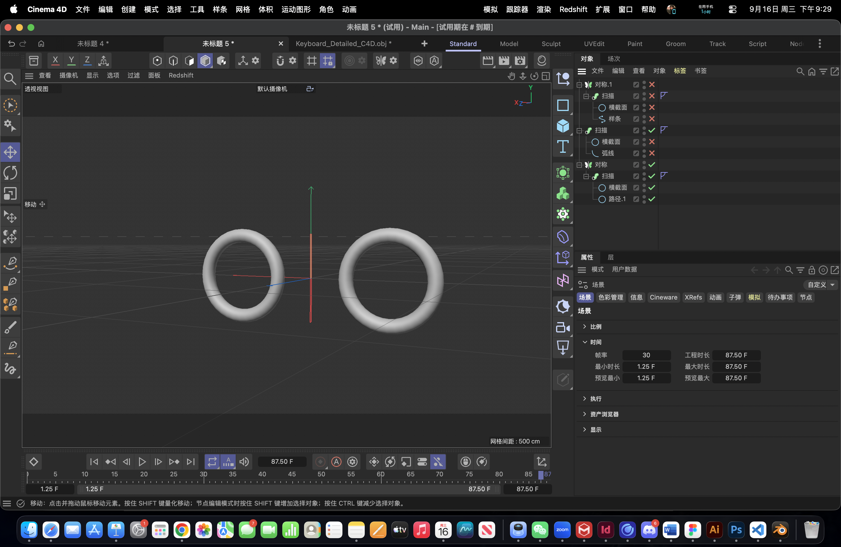Expand the 执行 section
The image size is (841, 547).
point(585,399)
